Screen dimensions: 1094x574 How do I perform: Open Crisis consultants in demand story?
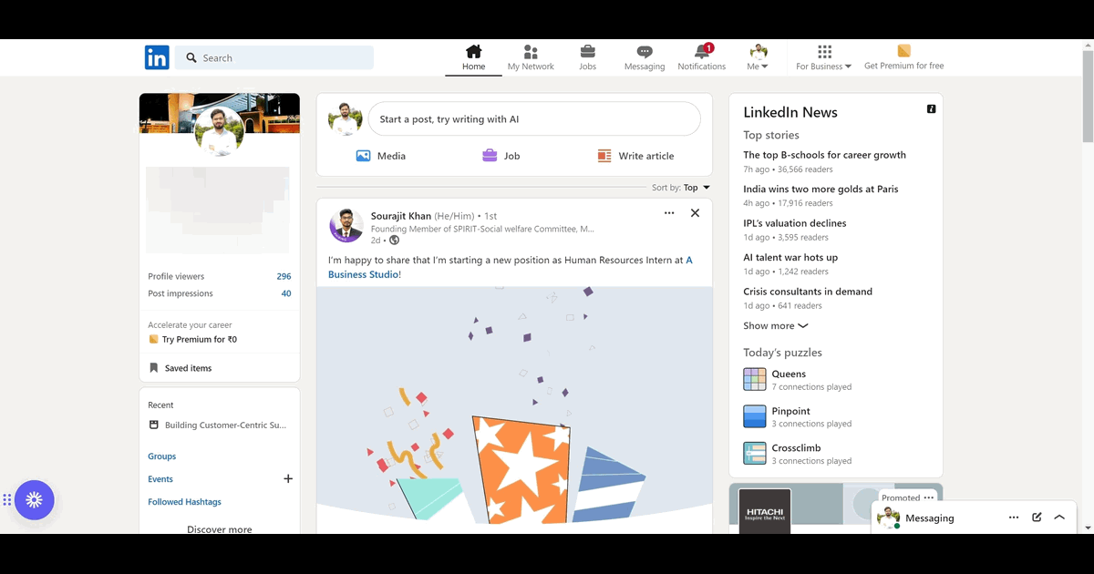point(808,292)
